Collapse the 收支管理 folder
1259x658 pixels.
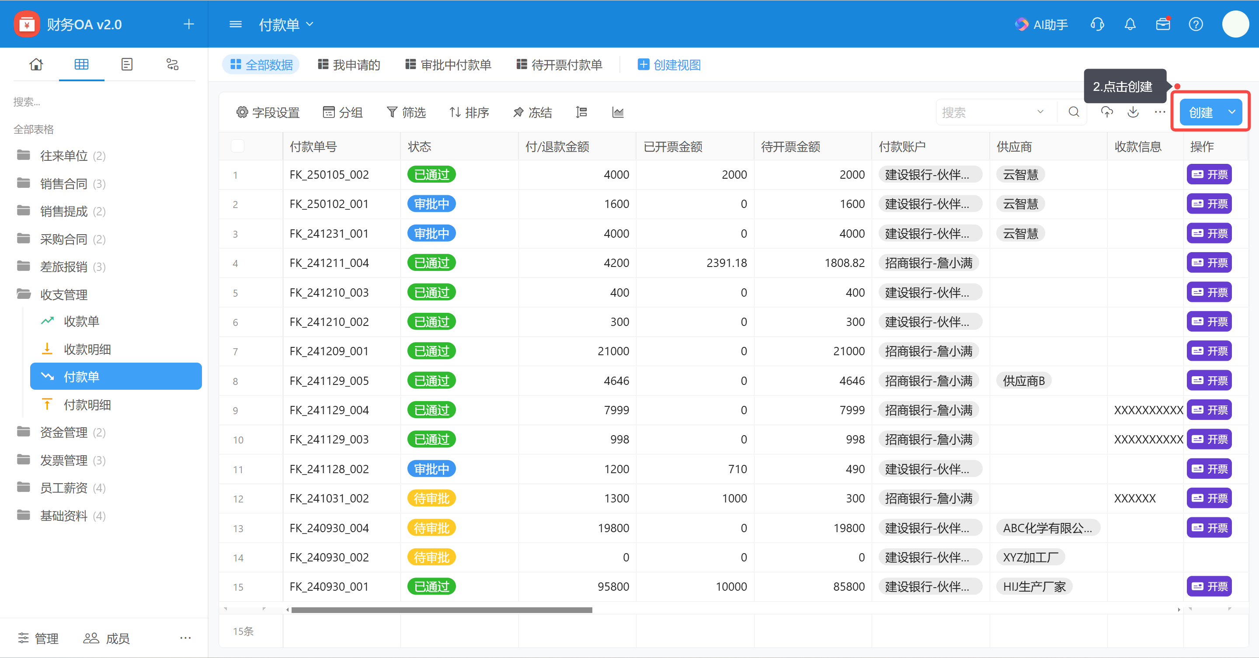point(53,294)
